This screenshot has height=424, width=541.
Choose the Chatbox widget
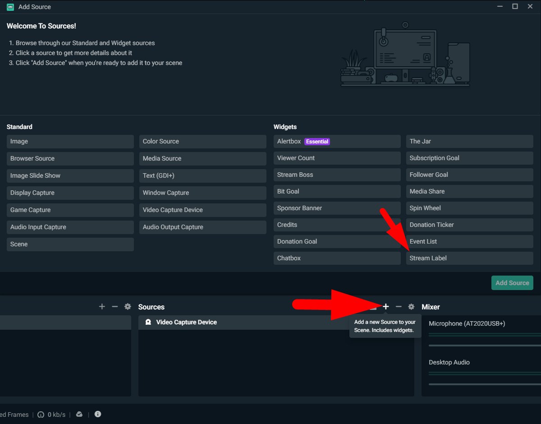point(337,258)
